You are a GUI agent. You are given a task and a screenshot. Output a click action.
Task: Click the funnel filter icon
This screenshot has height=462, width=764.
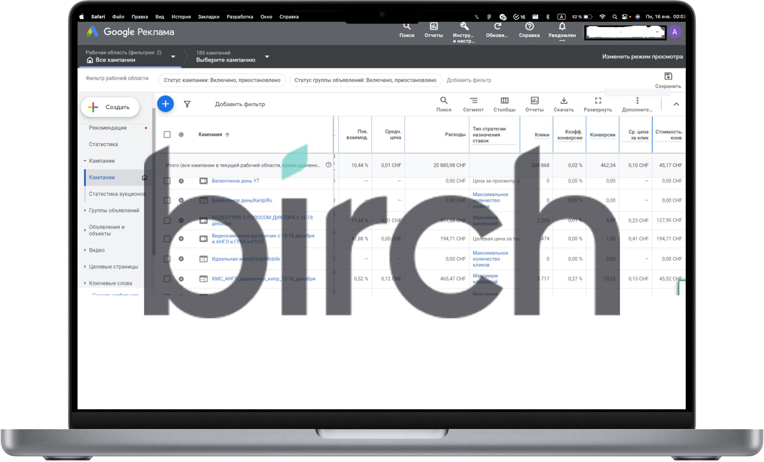[187, 104]
